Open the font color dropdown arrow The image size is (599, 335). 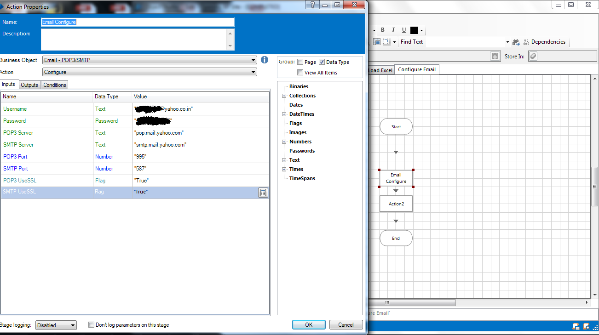pos(421,31)
